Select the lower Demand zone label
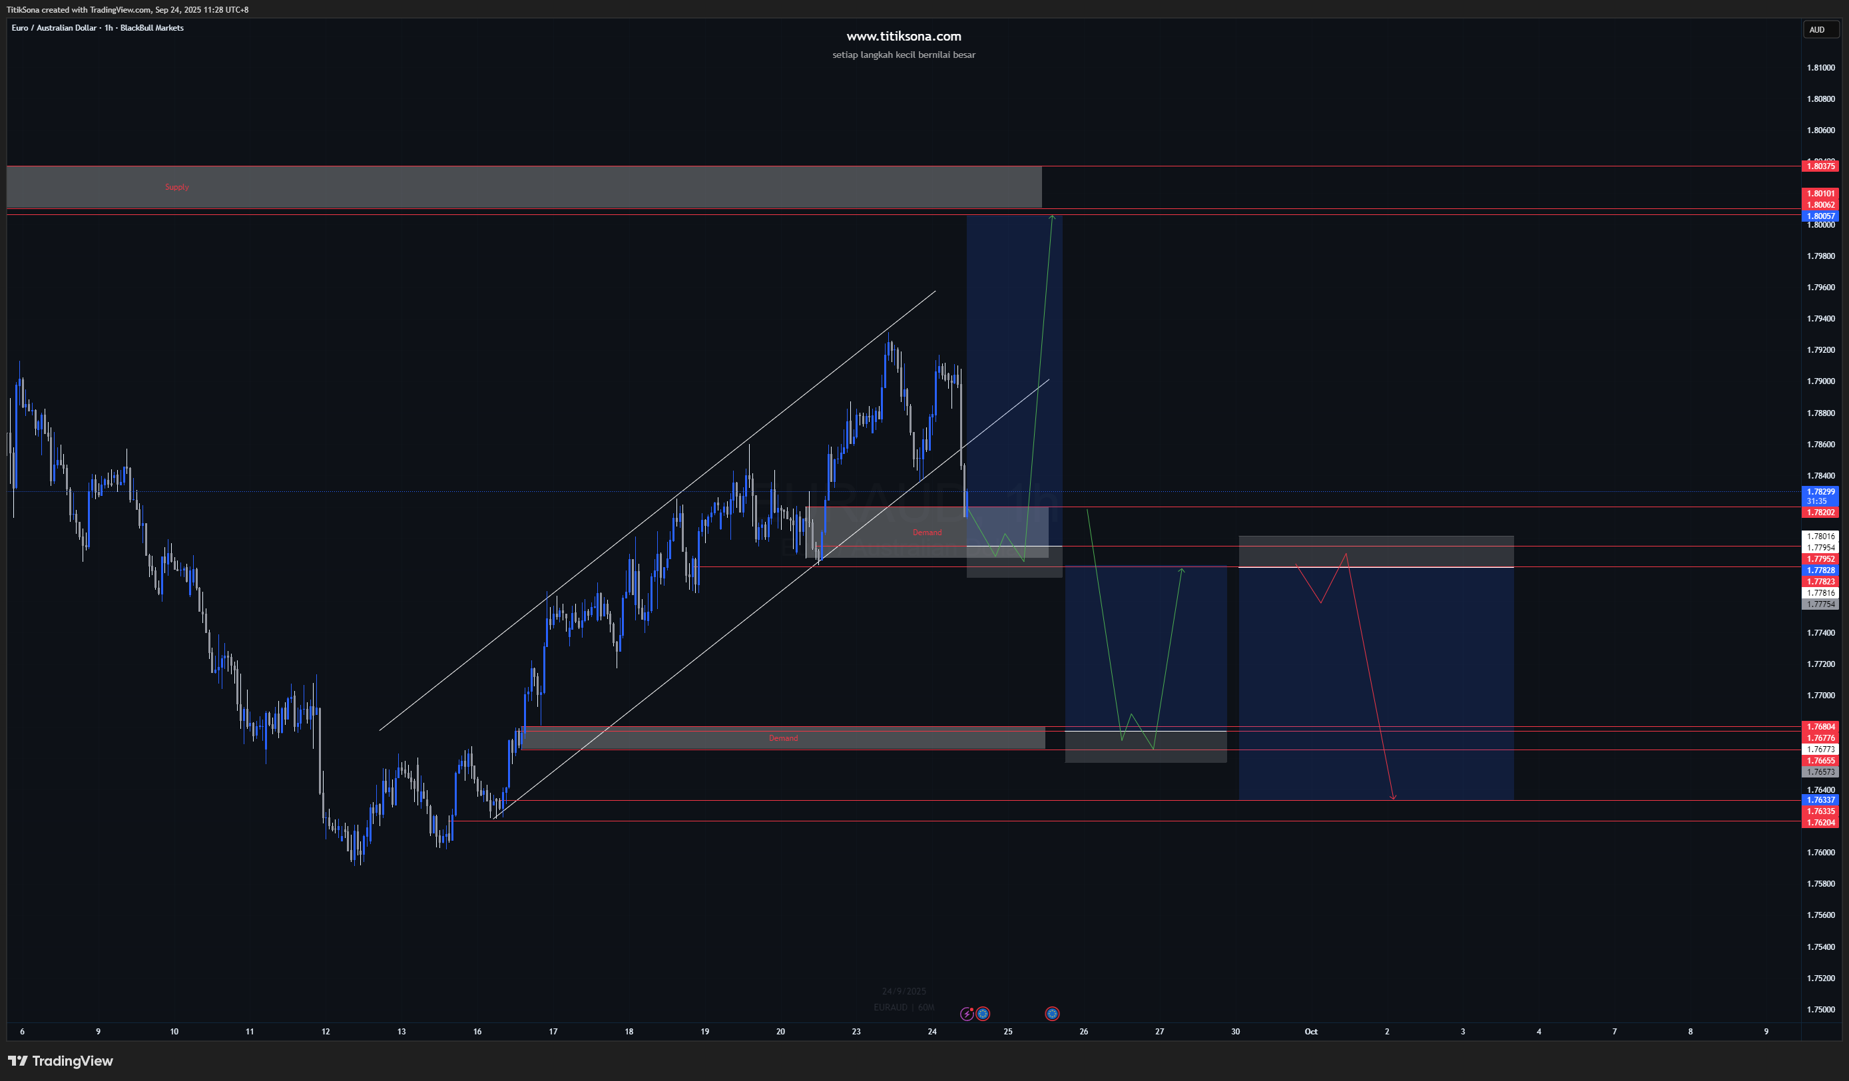1849x1081 pixels. (x=783, y=738)
